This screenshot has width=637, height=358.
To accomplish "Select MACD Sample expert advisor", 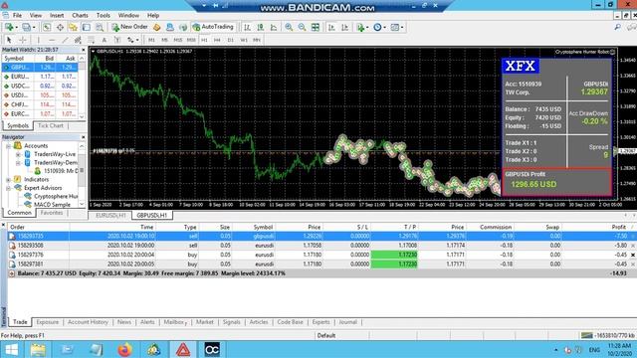I will pos(52,205).
